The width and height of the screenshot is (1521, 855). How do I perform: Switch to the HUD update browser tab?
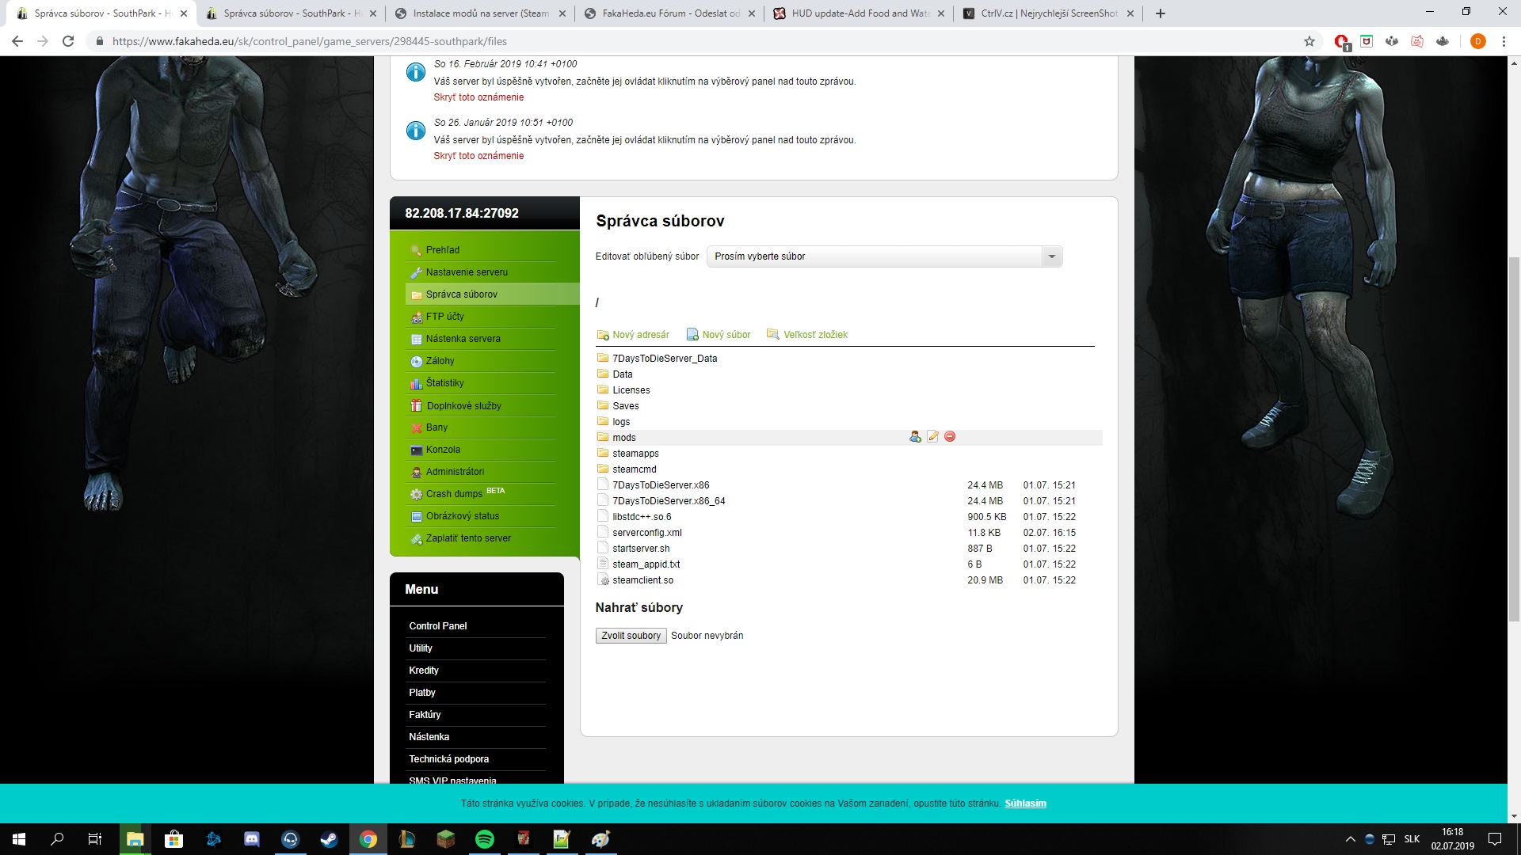860,13
